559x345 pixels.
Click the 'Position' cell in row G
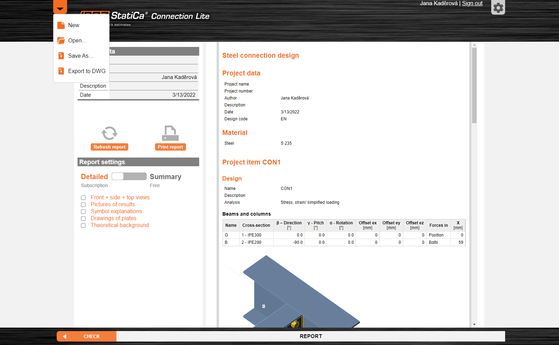438,235
